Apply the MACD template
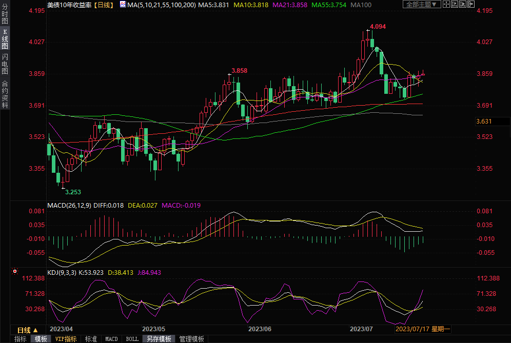 (x=111, y=339)
